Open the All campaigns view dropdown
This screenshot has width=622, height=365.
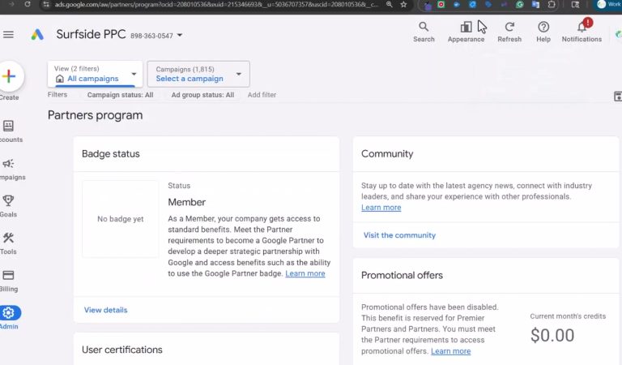95,74
